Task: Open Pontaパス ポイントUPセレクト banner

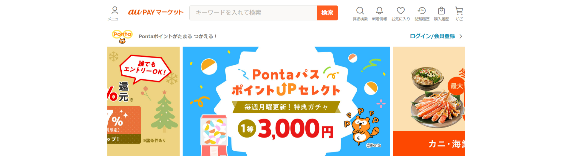Action: (286, 101)
